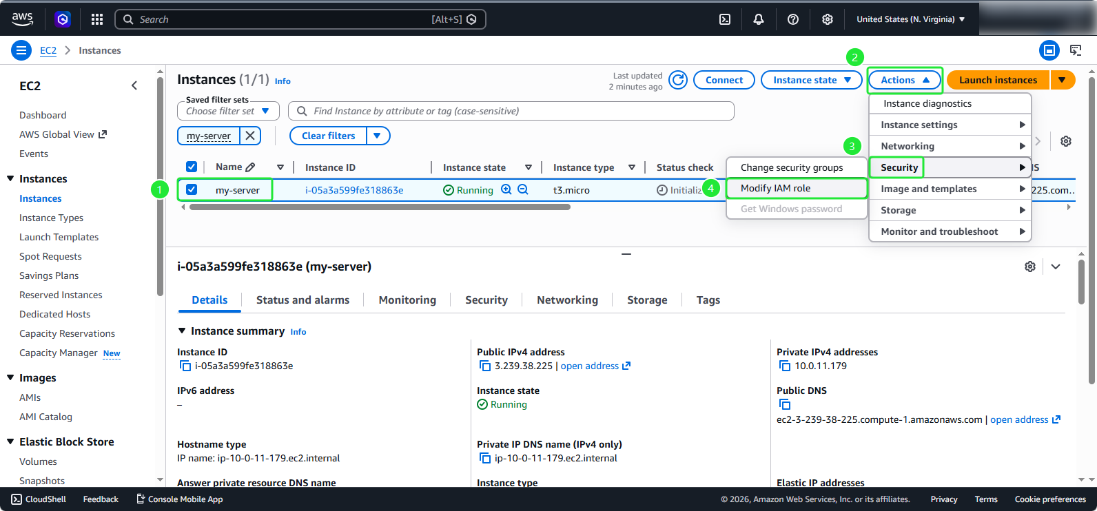Select Modify IAM role in the submenu
Viewport: 1097px width, 511px height.
tap(797, 188)
